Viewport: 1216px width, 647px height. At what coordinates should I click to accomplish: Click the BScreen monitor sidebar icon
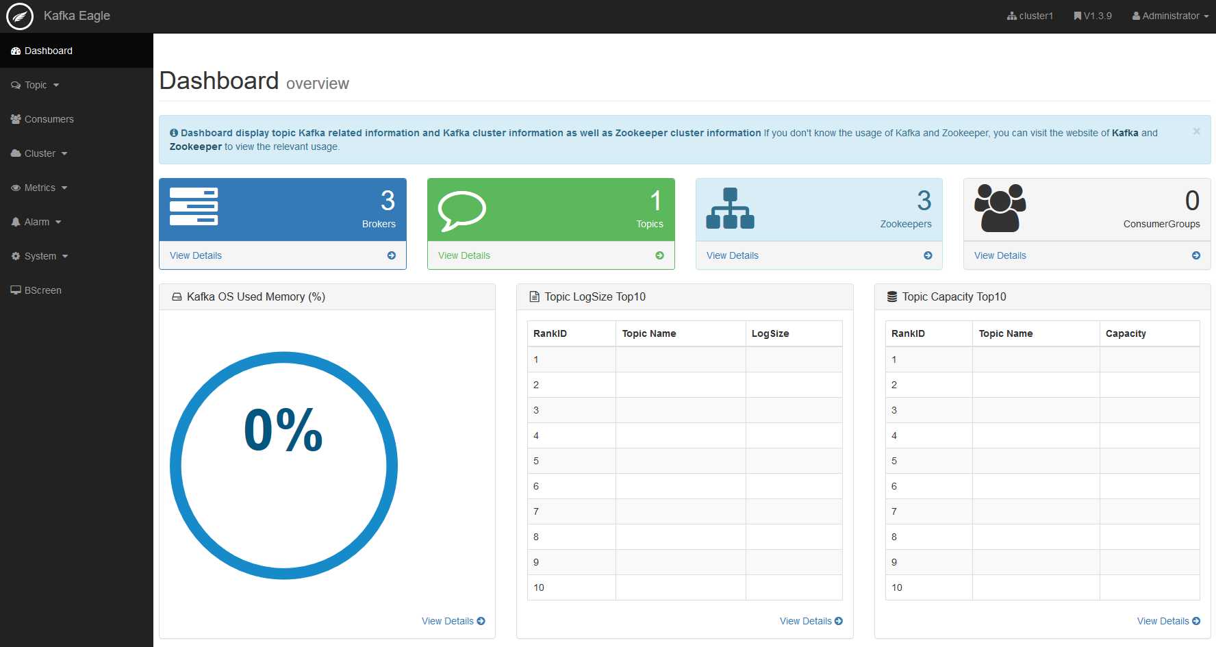pos(16,290)
